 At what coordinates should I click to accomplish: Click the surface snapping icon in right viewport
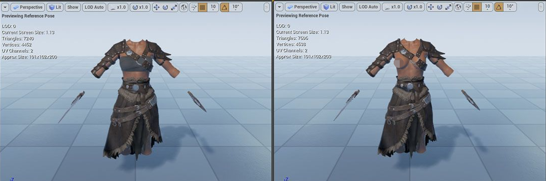coord(469,7)
